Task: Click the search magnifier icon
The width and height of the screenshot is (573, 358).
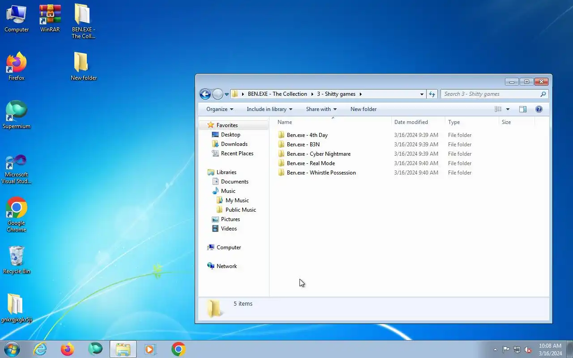Action: (543, 94)
